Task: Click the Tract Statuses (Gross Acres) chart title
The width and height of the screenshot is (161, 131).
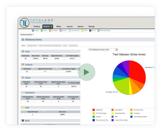Action: pyautogui.click(x=129, y=55)
